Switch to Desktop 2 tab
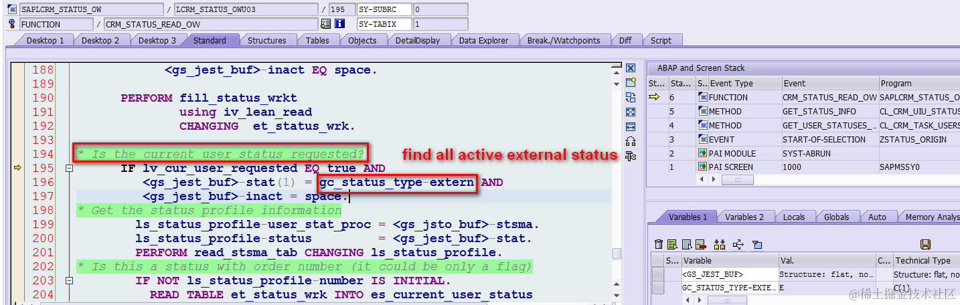The image size is (960, 305). [x=100, y=41]
